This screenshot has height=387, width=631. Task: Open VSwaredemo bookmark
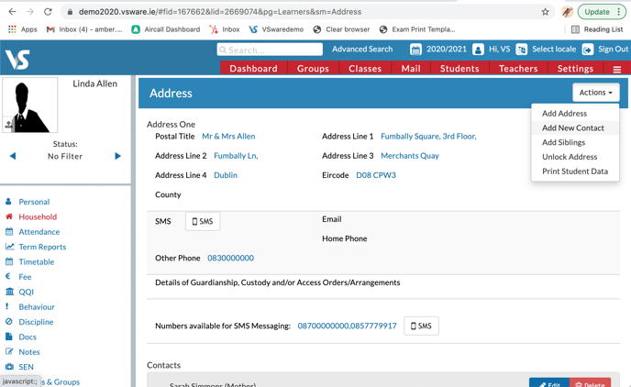pyautogui.click(x=276, y=29)
